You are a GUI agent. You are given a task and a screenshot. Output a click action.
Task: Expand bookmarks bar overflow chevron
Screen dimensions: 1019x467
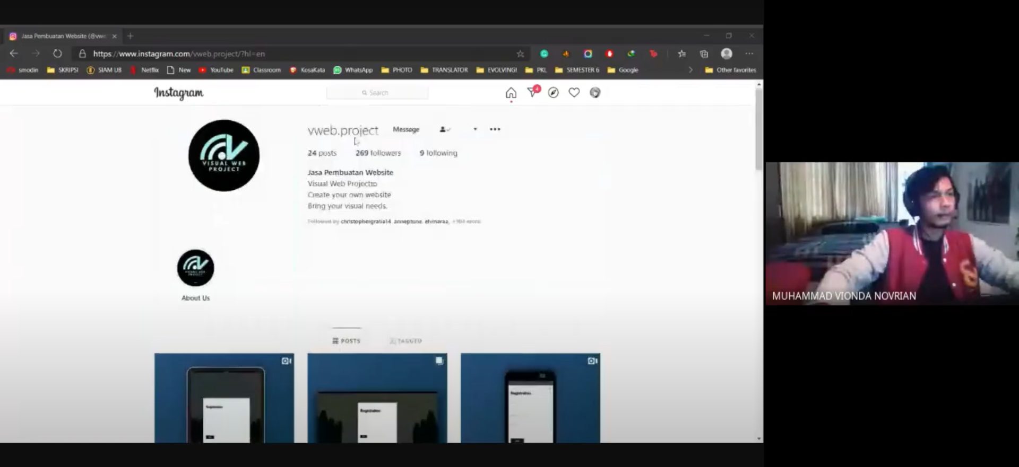click(x=690, y=70)
